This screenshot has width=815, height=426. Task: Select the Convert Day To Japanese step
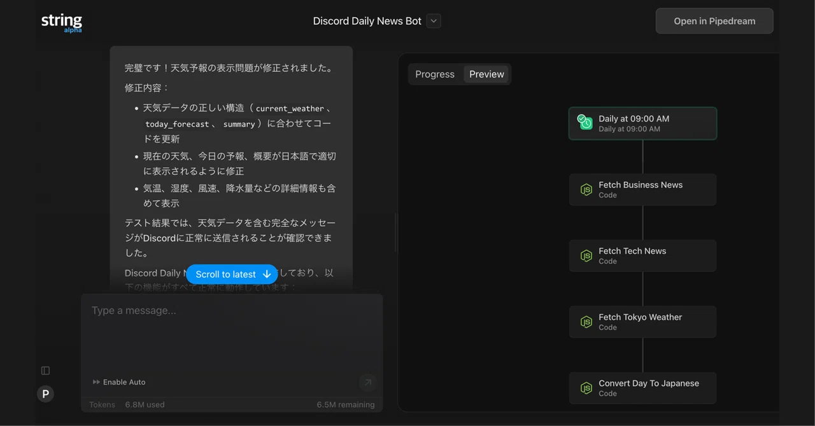[642, 388]
